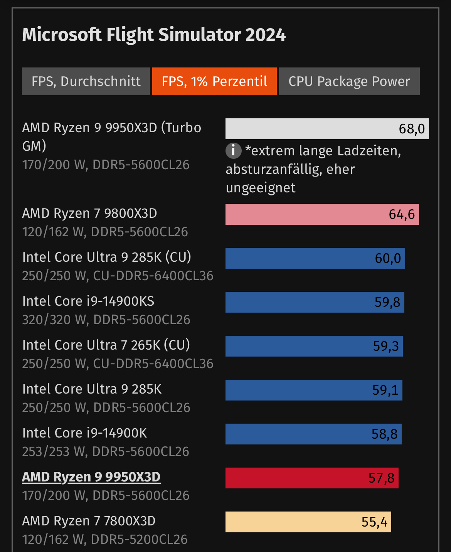Click the 59,8 bar for i9-14900KS
451x552 pixels.
[x=315, y=302]
